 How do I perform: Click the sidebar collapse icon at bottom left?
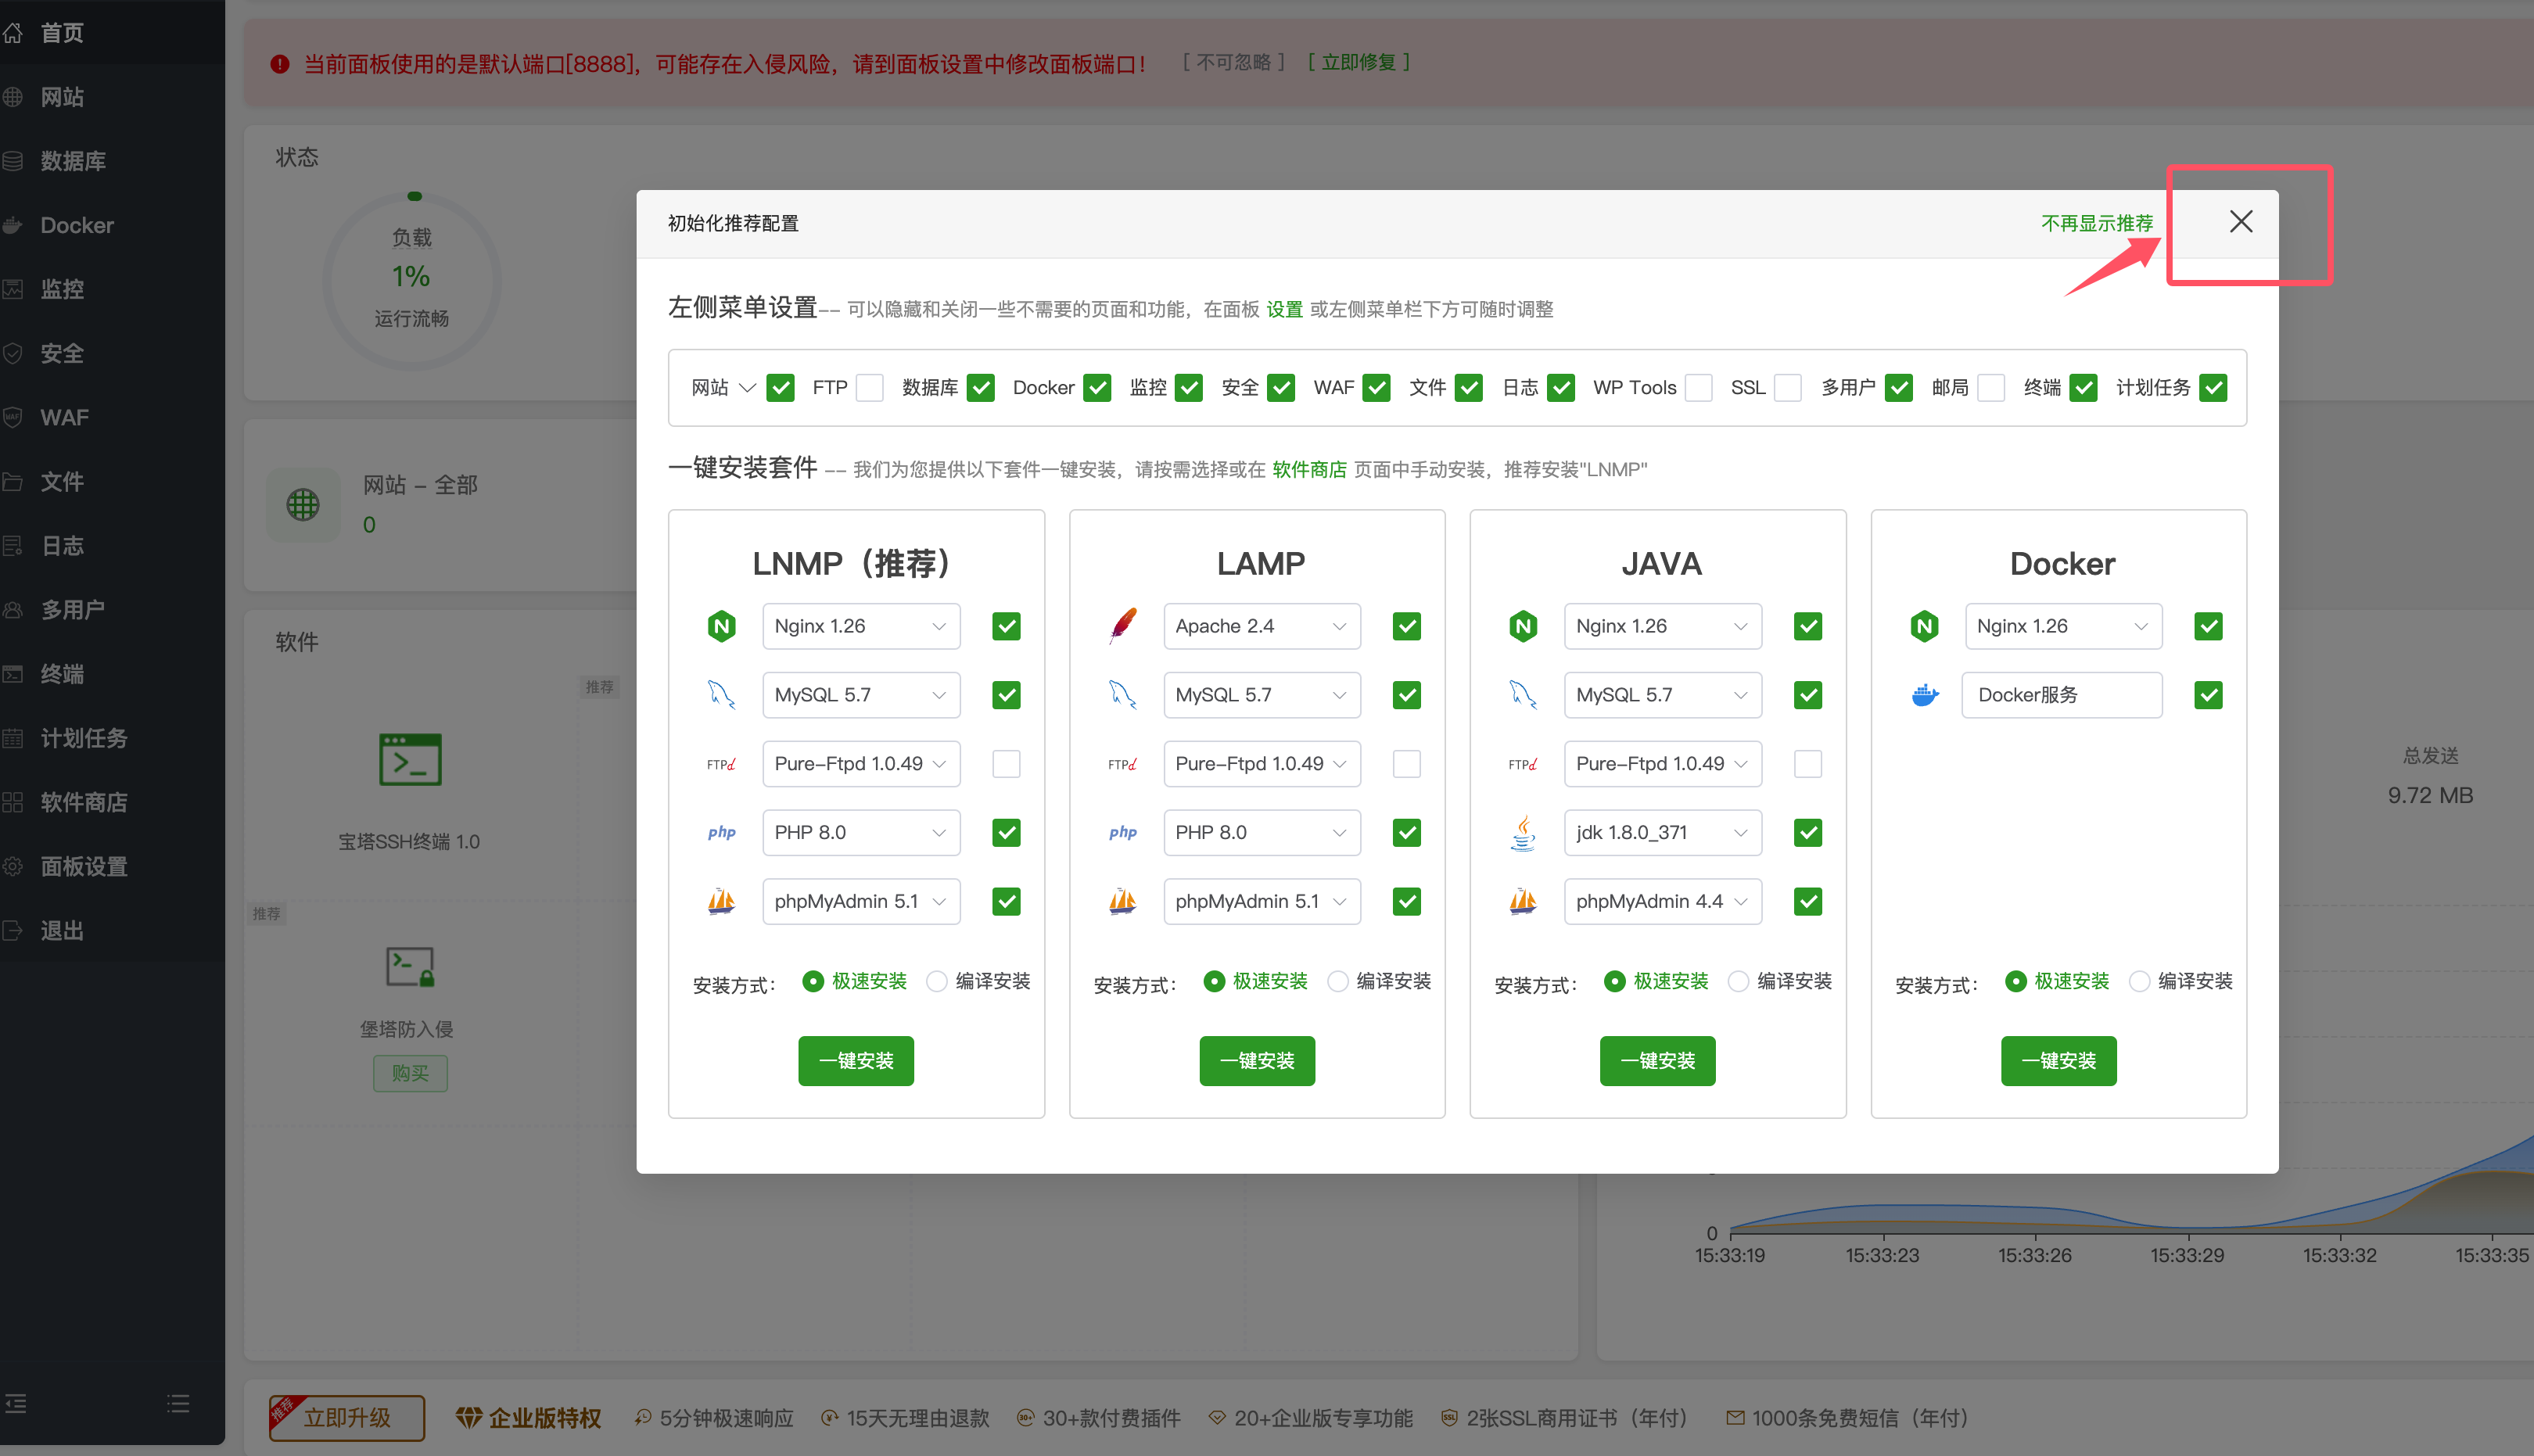click(16, 1403)
